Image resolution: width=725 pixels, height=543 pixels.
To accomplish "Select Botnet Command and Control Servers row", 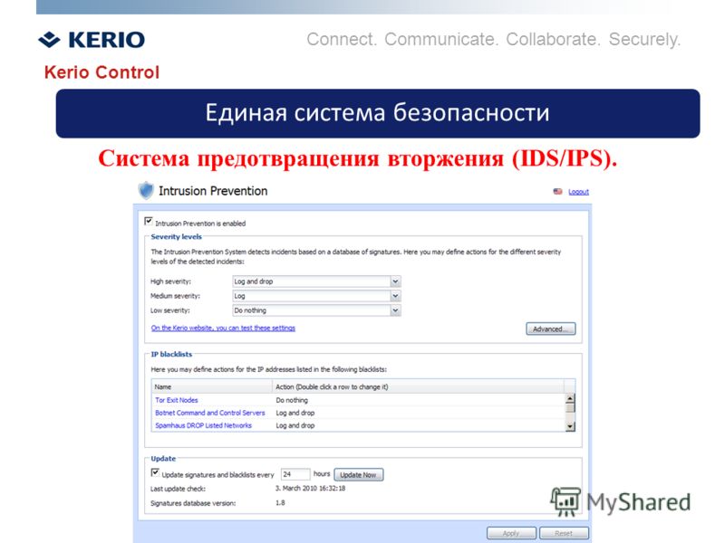I will coord(358,413).
